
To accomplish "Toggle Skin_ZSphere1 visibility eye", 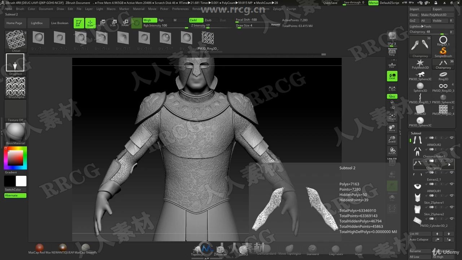I will pos(452,195).
